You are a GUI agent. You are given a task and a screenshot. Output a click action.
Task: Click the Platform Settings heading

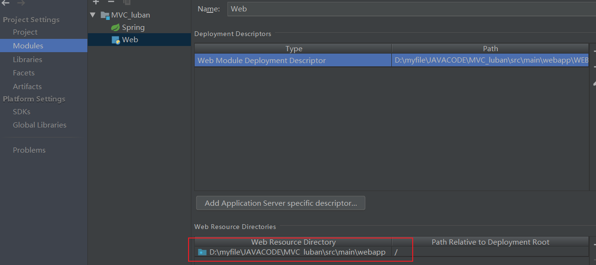[x=34, y=99]
